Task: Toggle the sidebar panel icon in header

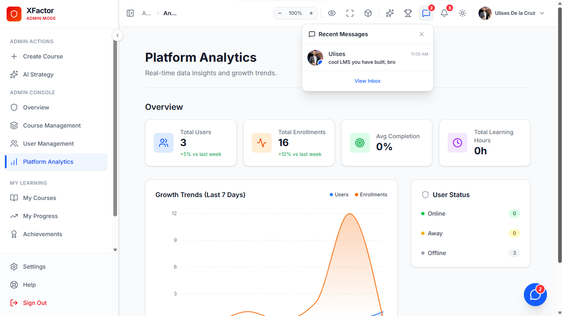Action: (x=130, y=13)
